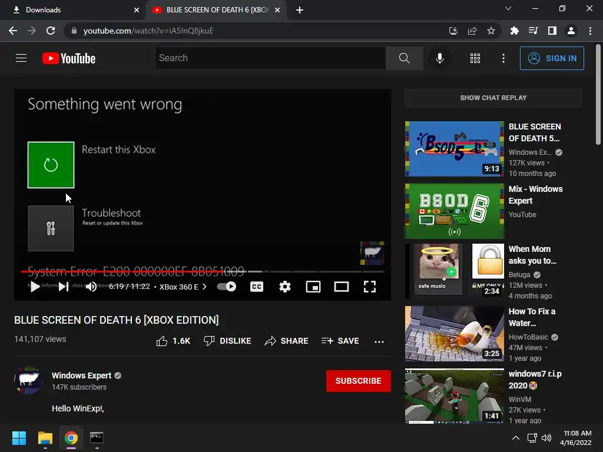The height and width of the screenshot is (452, 603).
Task: SAVE the video to a playlist
Action: pos(340,341)
